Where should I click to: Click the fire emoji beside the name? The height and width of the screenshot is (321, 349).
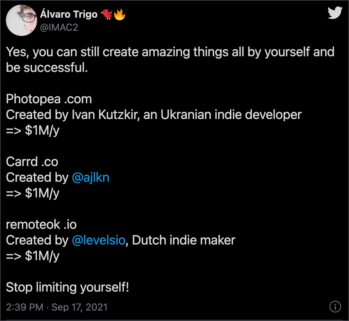click(120, 14)
